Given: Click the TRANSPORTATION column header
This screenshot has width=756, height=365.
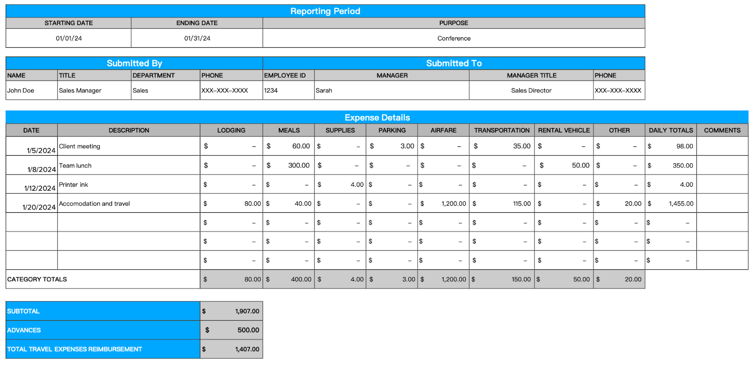Looking at the screenshot, I should tap(502, 130).
